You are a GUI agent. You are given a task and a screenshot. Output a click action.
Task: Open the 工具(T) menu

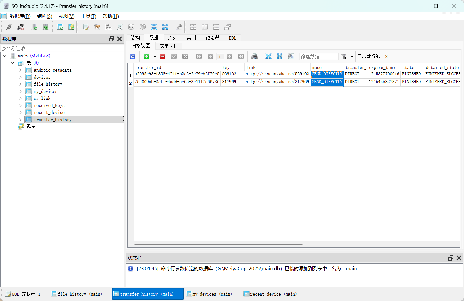coord(88,16)
